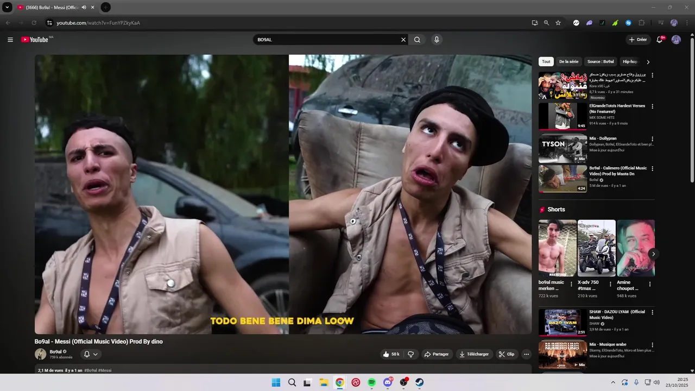Open YouTube notifications bell
This screenshot has height=391, width=695.
click(660, 40)
